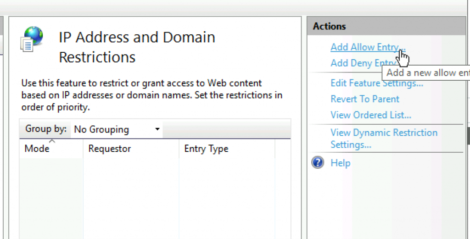470x239 pixels.
Task: Click the Group by label
Action: tap(46, 129)
